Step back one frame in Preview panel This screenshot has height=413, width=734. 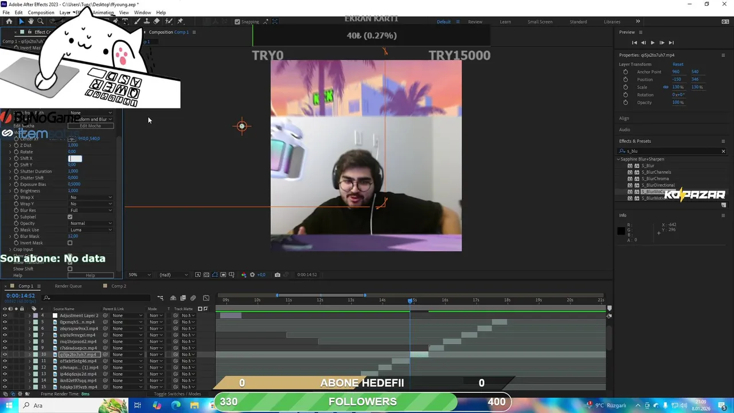643,42
